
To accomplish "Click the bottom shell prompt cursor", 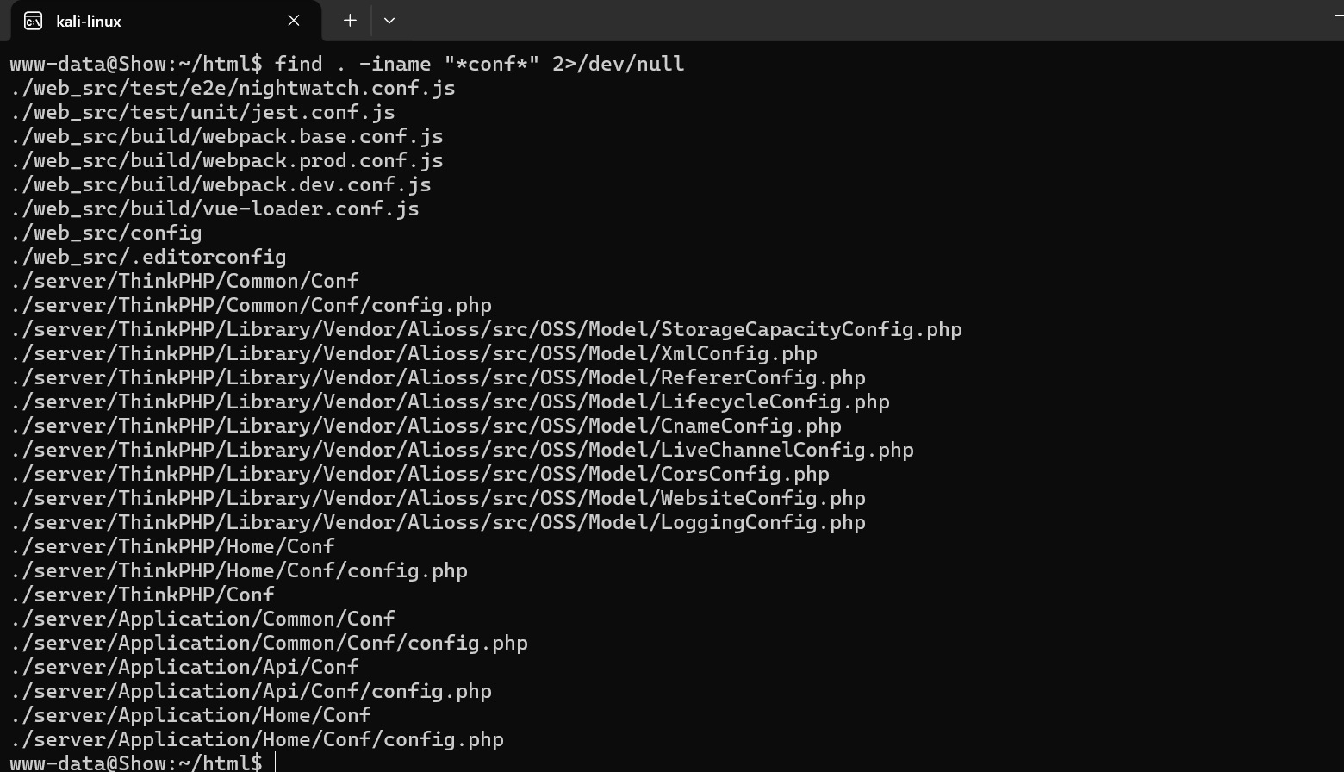I will (276, 763).
